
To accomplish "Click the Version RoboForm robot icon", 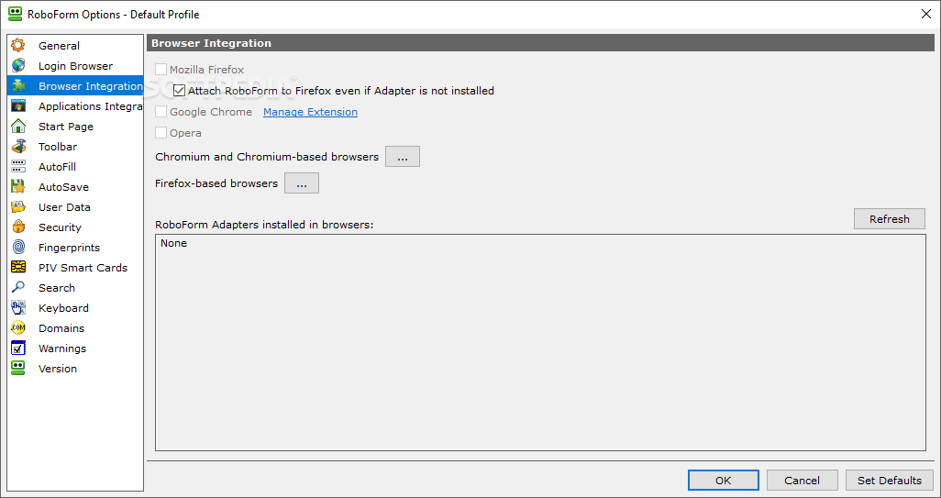I will pyautogui.click(x=18, y=369).
